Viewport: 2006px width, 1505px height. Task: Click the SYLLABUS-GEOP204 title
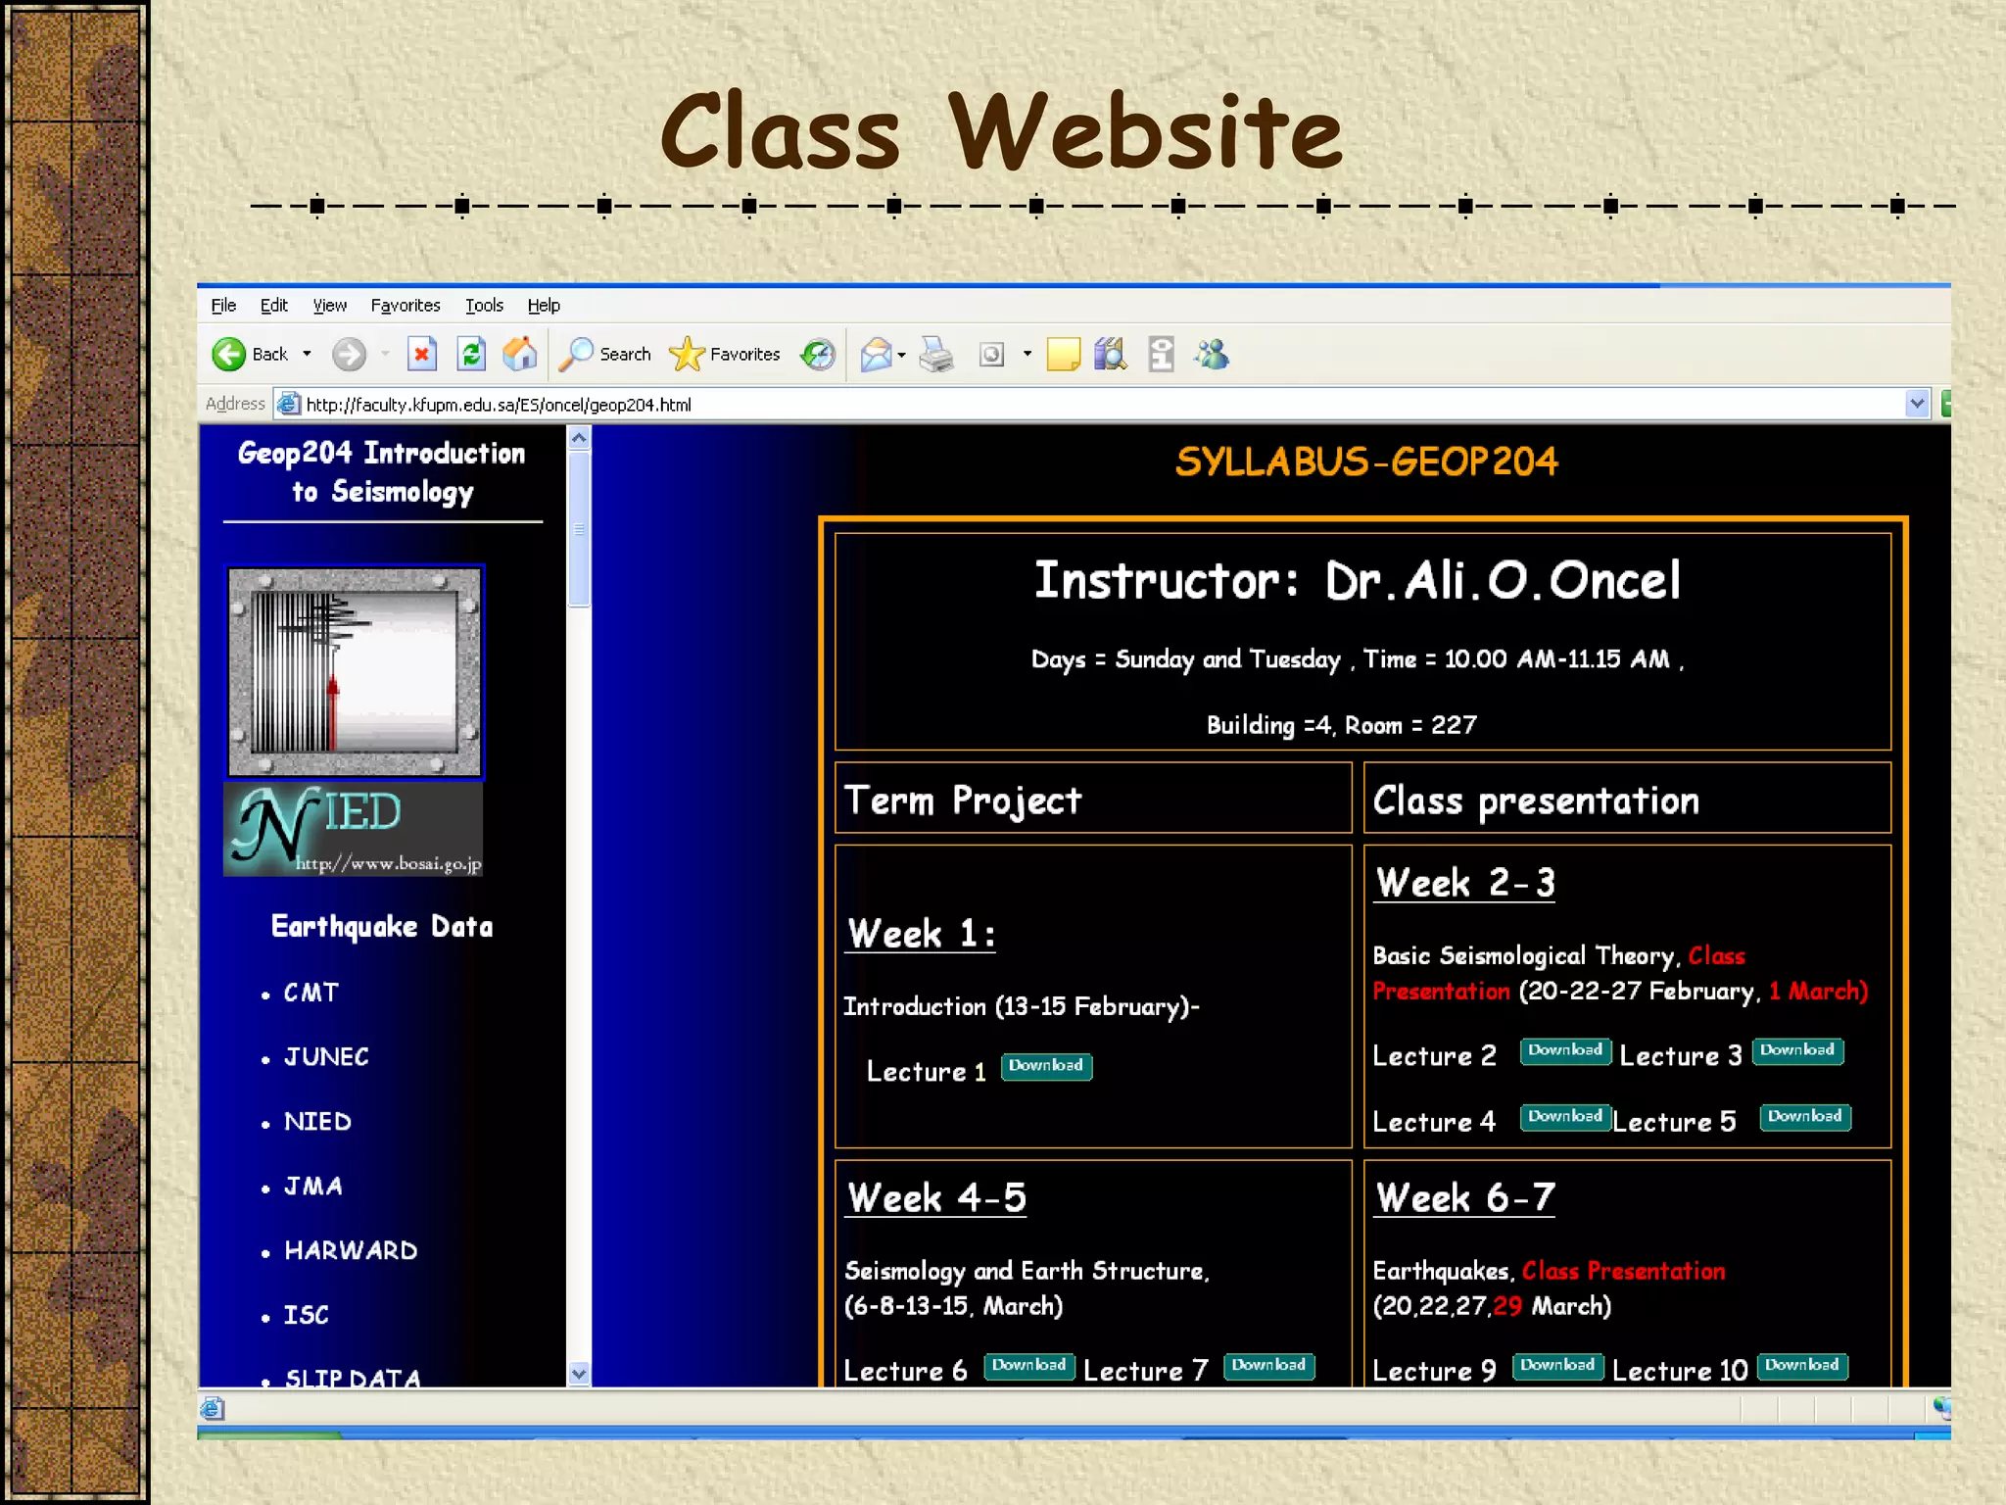(1366, 461)
